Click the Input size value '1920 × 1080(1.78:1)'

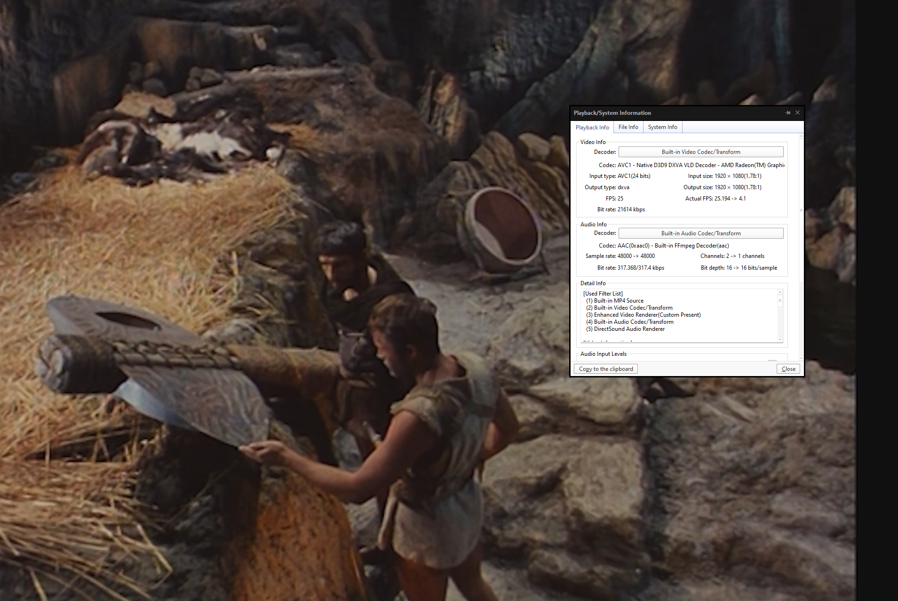[x=738, y=176]
